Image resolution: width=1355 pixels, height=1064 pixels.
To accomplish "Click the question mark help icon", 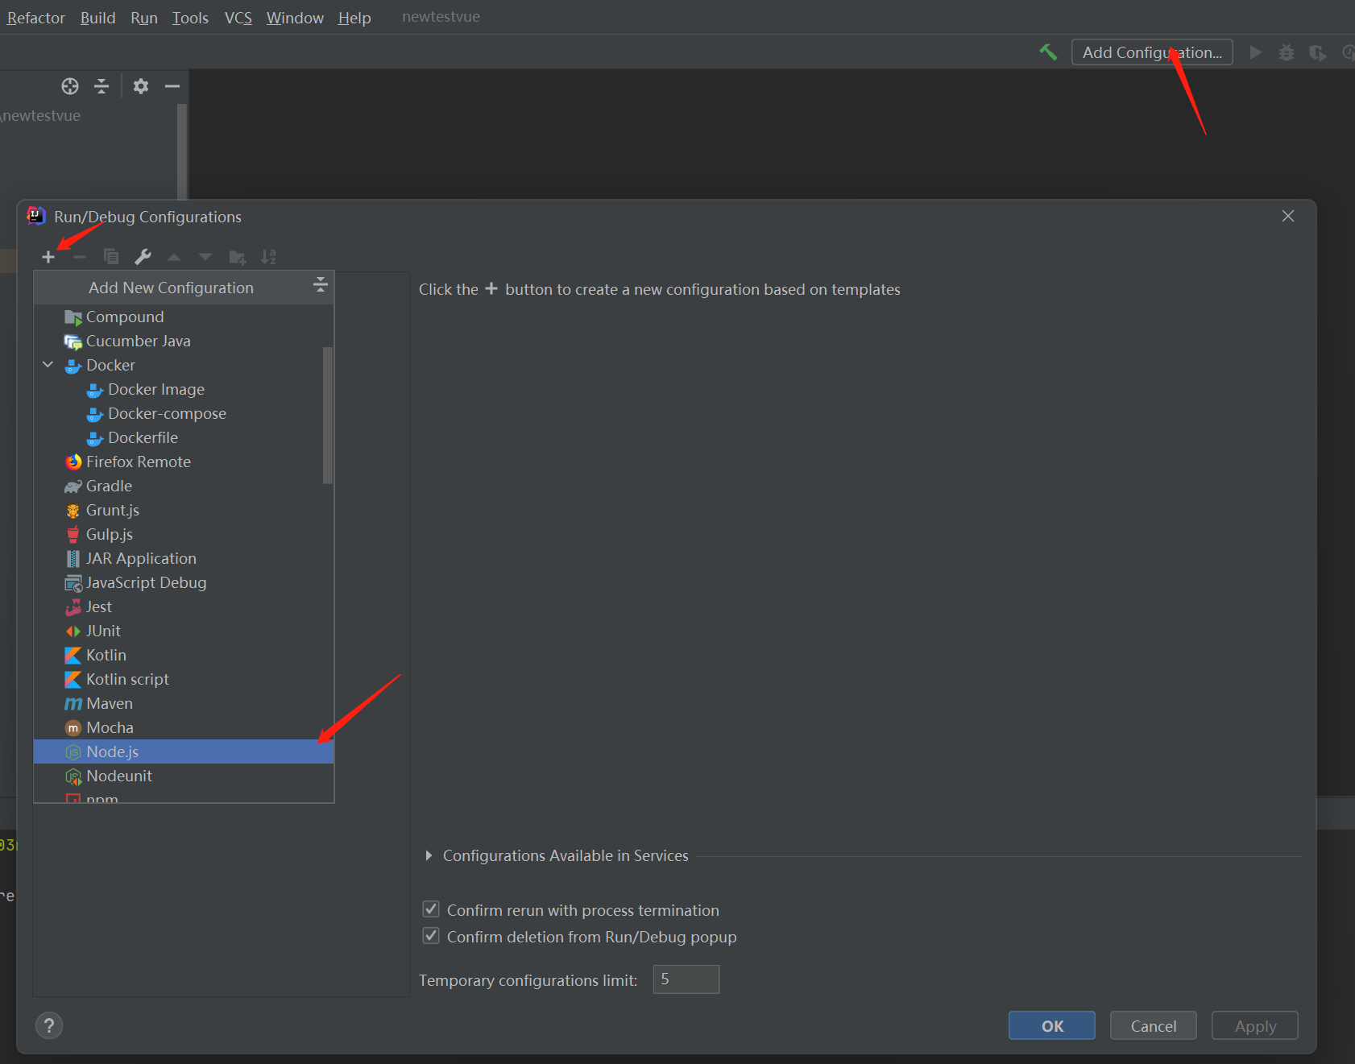I will coord(49,1025).
